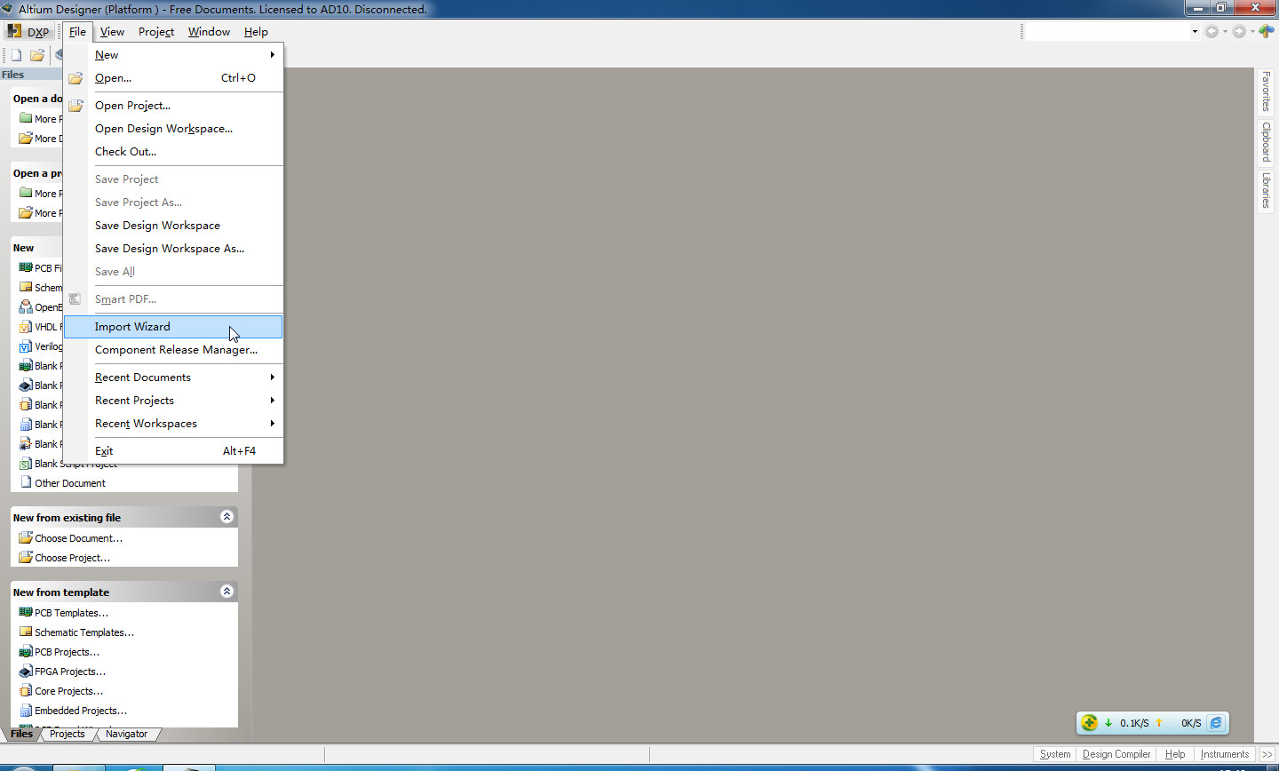Click the PCB Projects template icon
The height and width of the screenshot is (771, 1279).
(x=26, y=652)
